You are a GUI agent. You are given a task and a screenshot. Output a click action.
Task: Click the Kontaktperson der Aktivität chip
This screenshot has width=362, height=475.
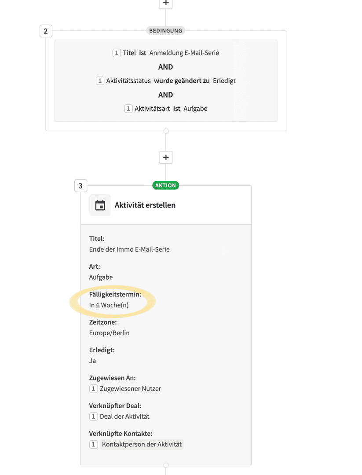[142, 444]
